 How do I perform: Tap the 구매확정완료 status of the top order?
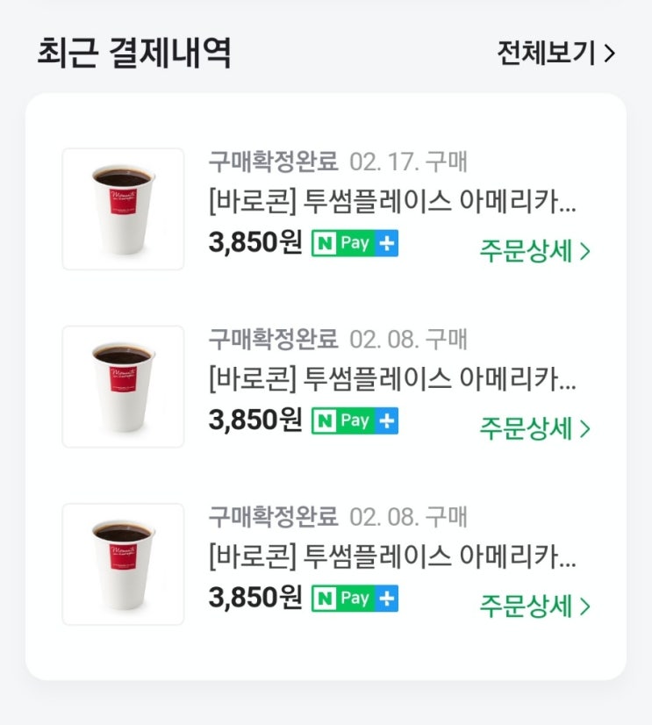[273, 162]
